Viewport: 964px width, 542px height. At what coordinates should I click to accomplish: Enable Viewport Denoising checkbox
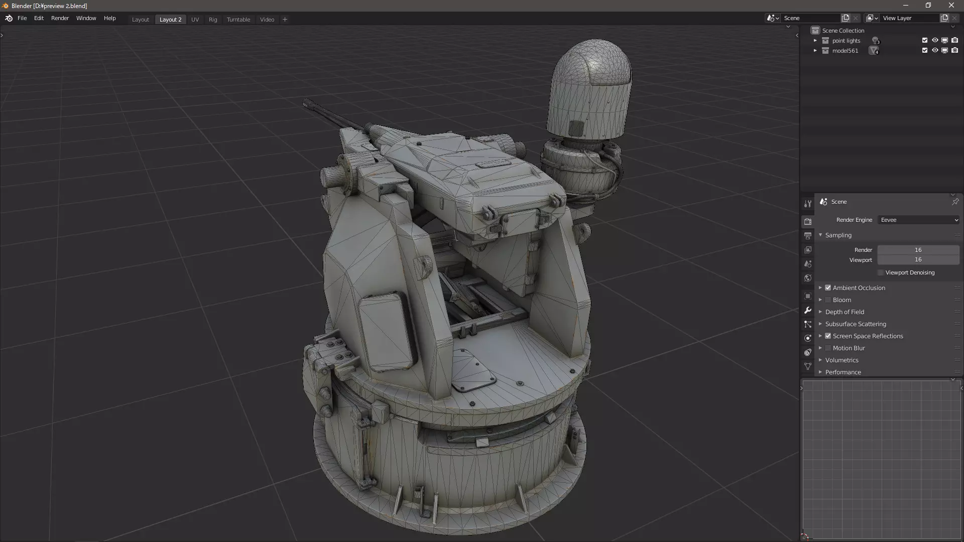point(881,273)
